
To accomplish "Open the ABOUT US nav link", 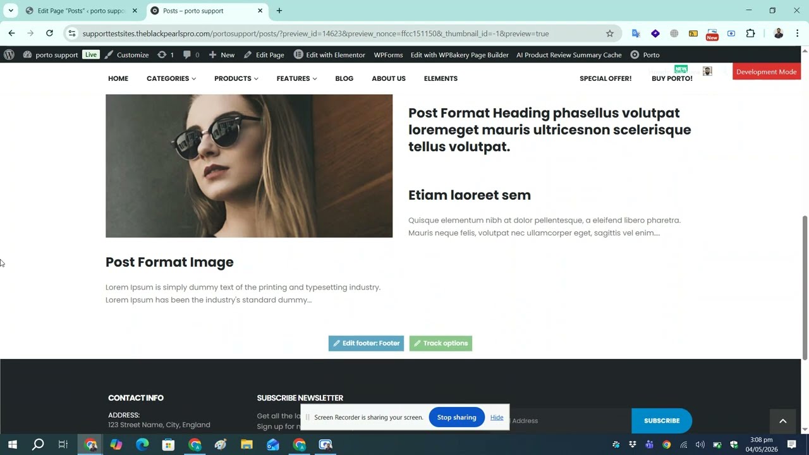I will [x=389, y=78].
